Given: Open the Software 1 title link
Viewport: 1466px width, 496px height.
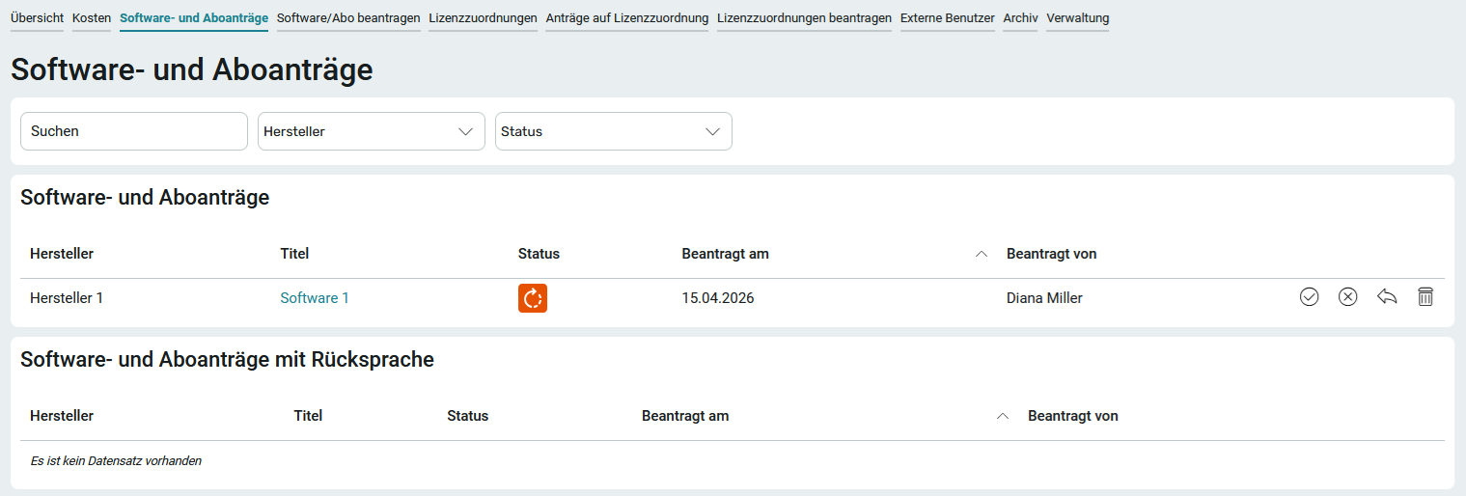Looking at the screenshot, I should (x=315, y=298).
